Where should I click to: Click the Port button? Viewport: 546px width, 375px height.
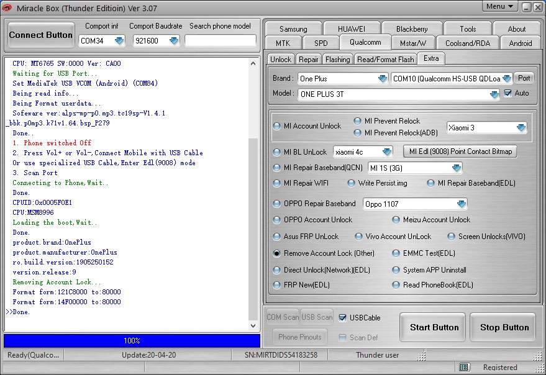(524, 78)
